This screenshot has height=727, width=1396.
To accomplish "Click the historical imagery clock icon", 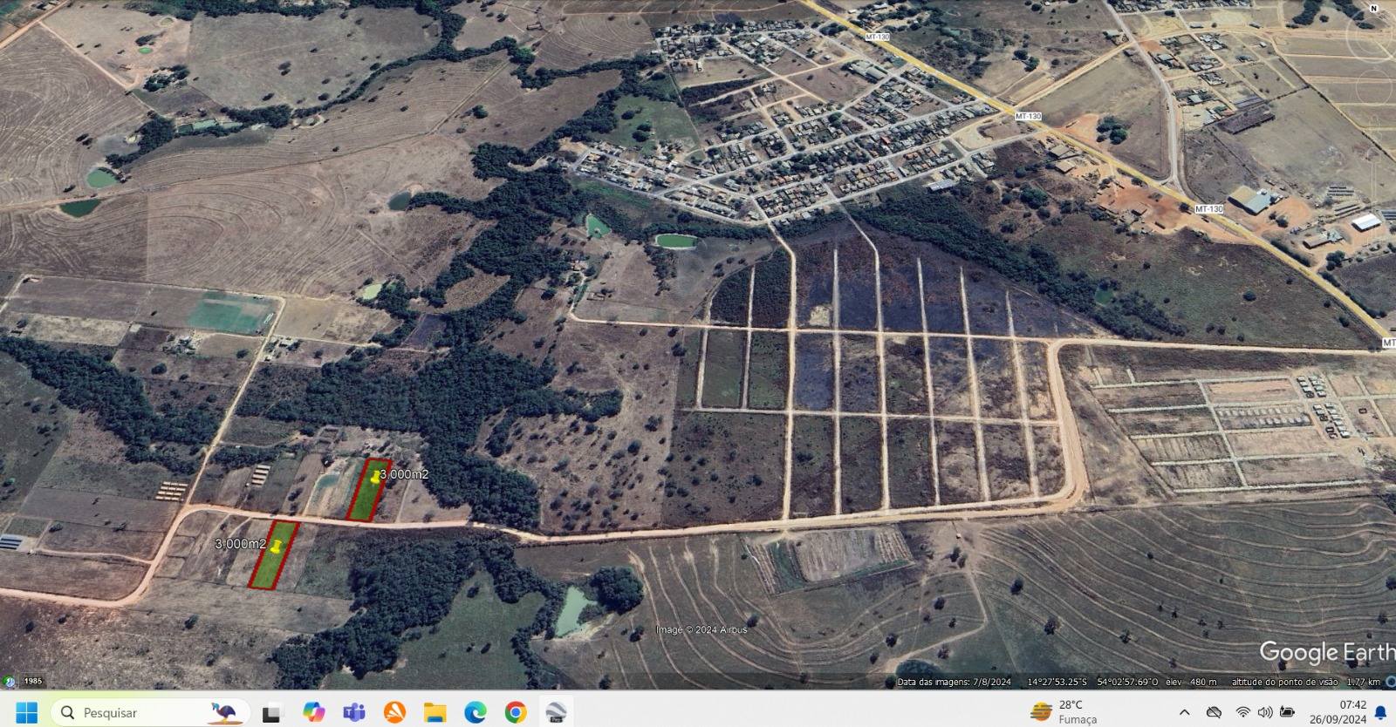I will (10, 681).
